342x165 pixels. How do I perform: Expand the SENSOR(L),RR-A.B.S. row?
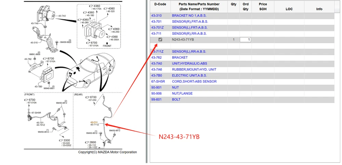(189, 51)
